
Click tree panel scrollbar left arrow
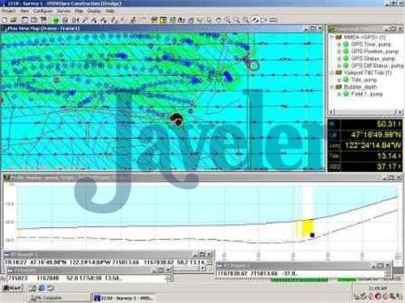(331, 112)
